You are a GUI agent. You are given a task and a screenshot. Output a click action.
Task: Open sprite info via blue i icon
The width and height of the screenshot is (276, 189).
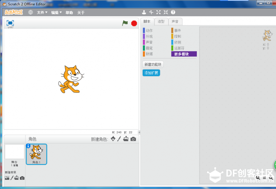[x=28, y=146]
